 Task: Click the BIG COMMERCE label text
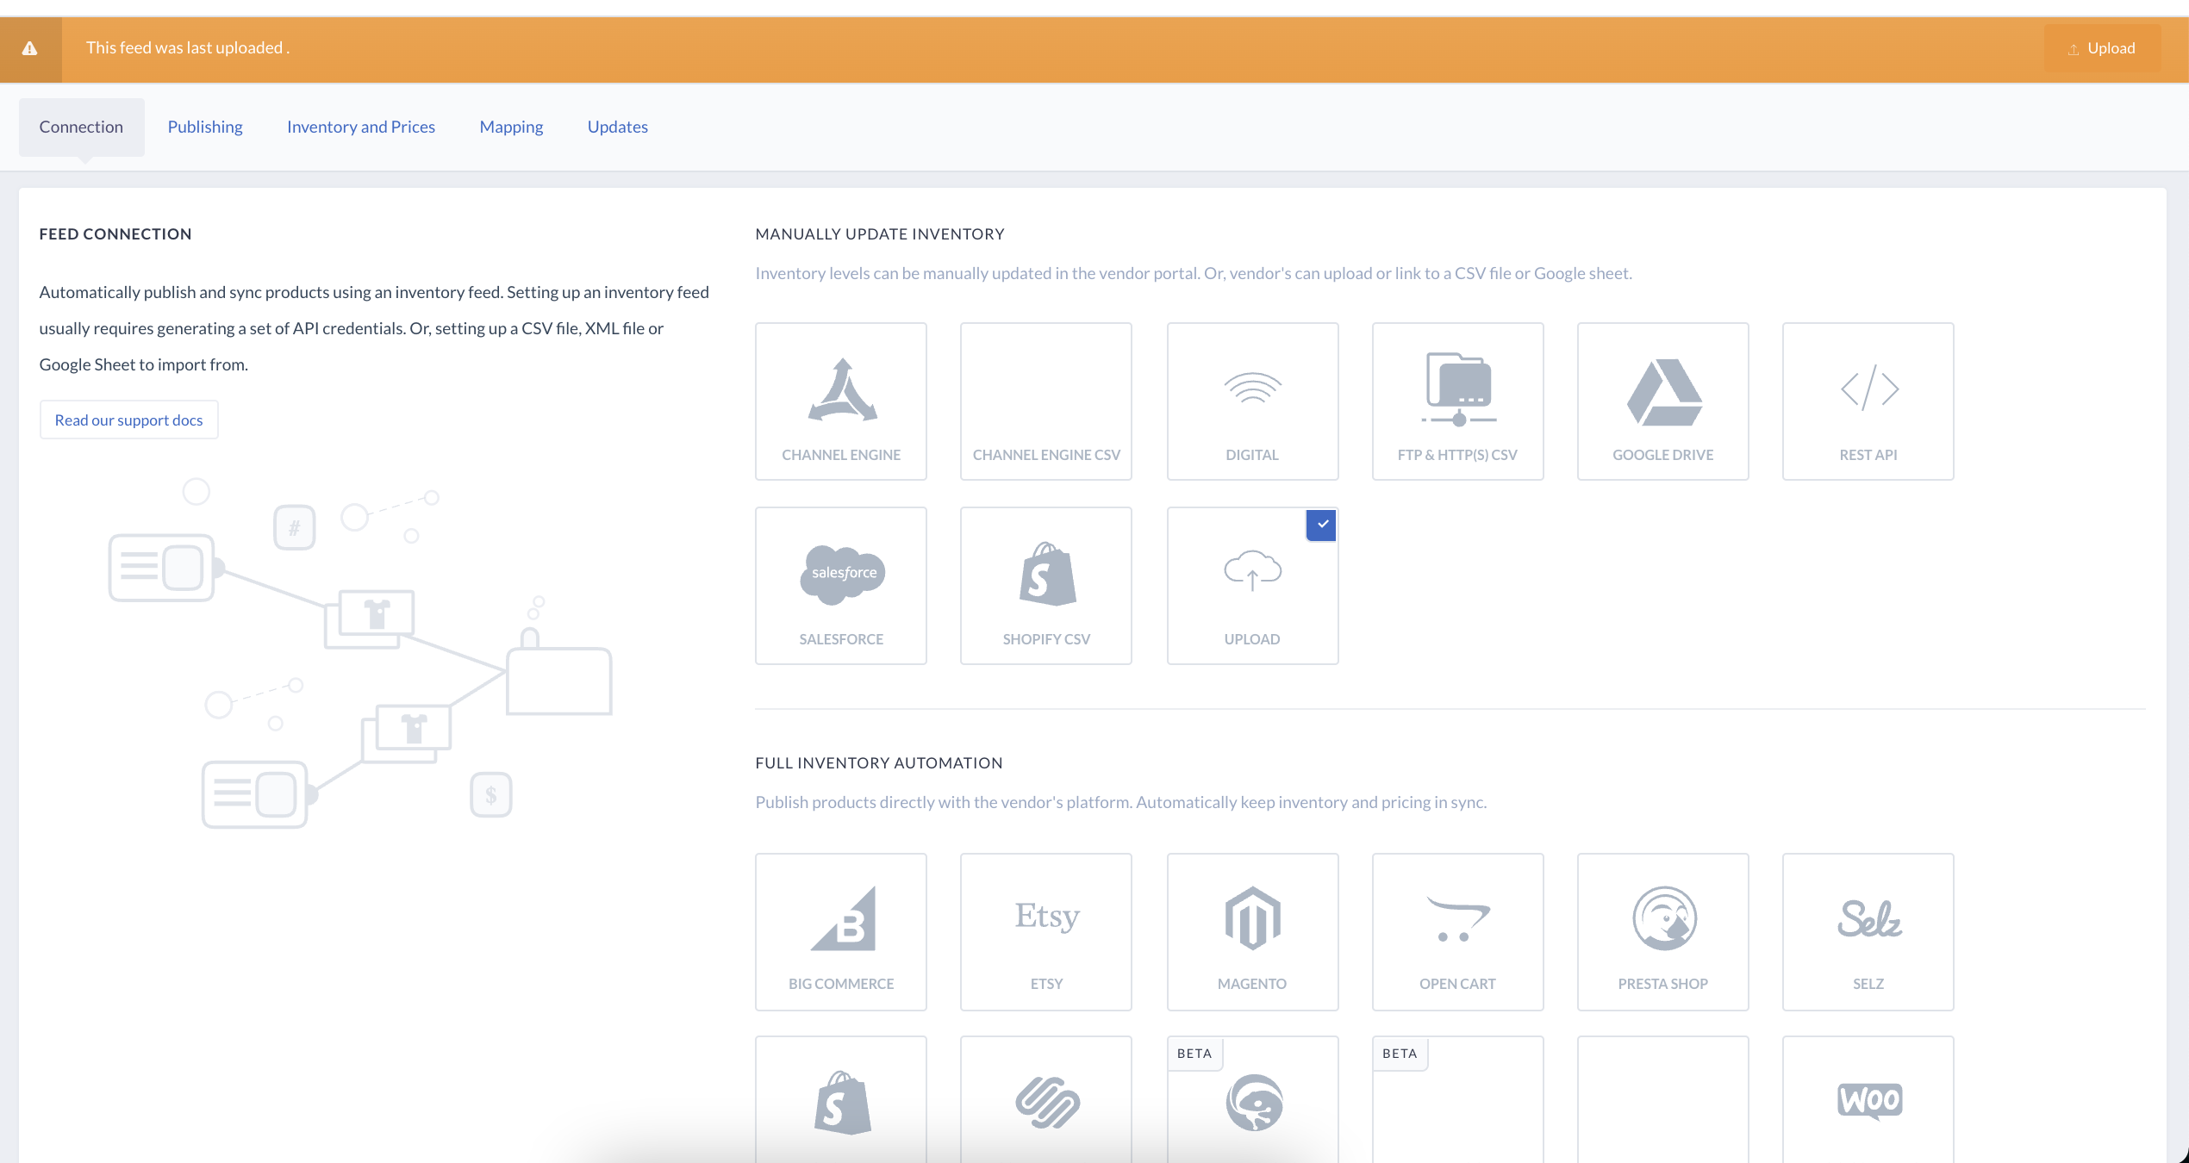click(841, 984)
